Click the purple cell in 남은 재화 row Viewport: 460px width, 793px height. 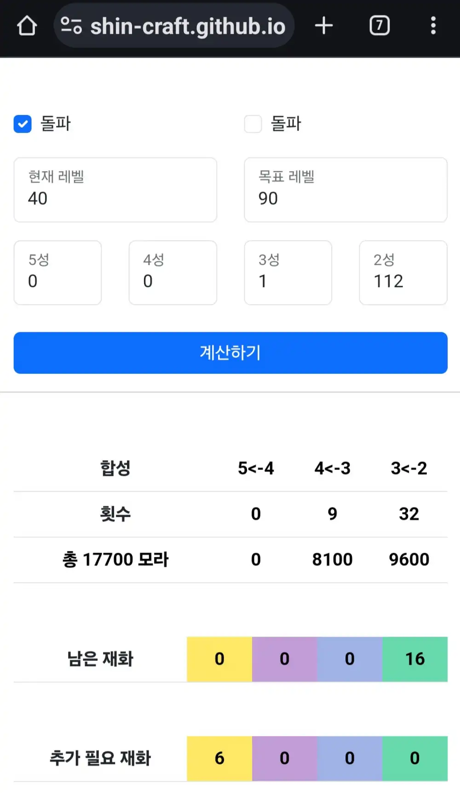pyautogui.click(x=285, y=659)
